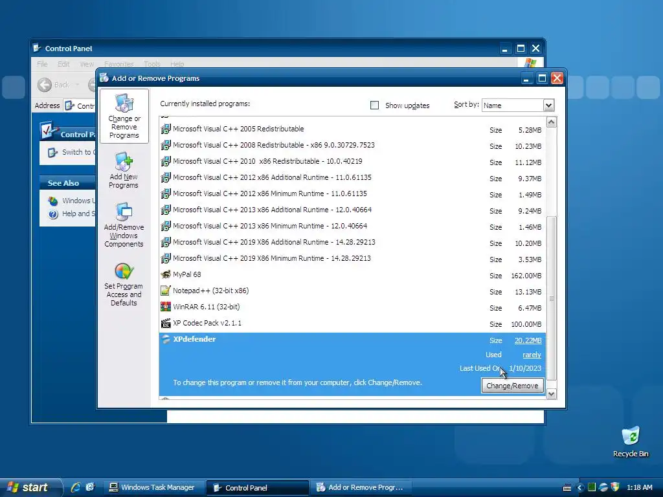Screen dimensions: 663x497
Task: Click the scroll down arrow of the program list
Action: point(552,394)
